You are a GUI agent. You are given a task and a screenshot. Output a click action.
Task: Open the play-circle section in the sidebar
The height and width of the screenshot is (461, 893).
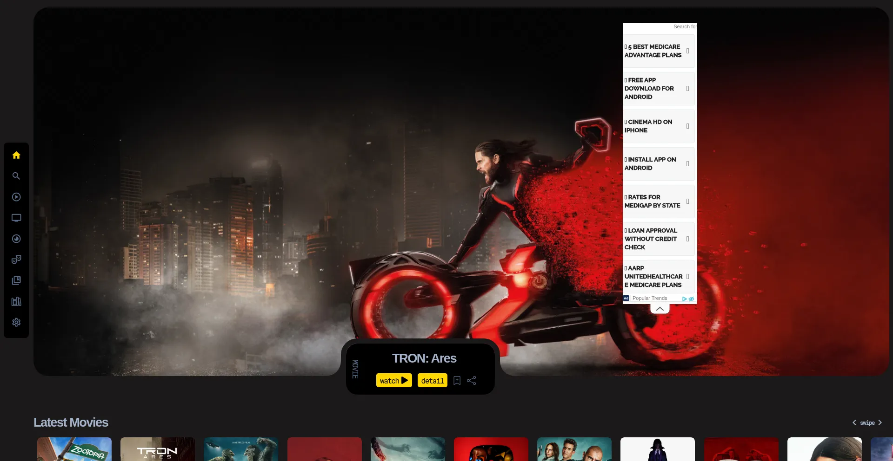pos(16,197)
